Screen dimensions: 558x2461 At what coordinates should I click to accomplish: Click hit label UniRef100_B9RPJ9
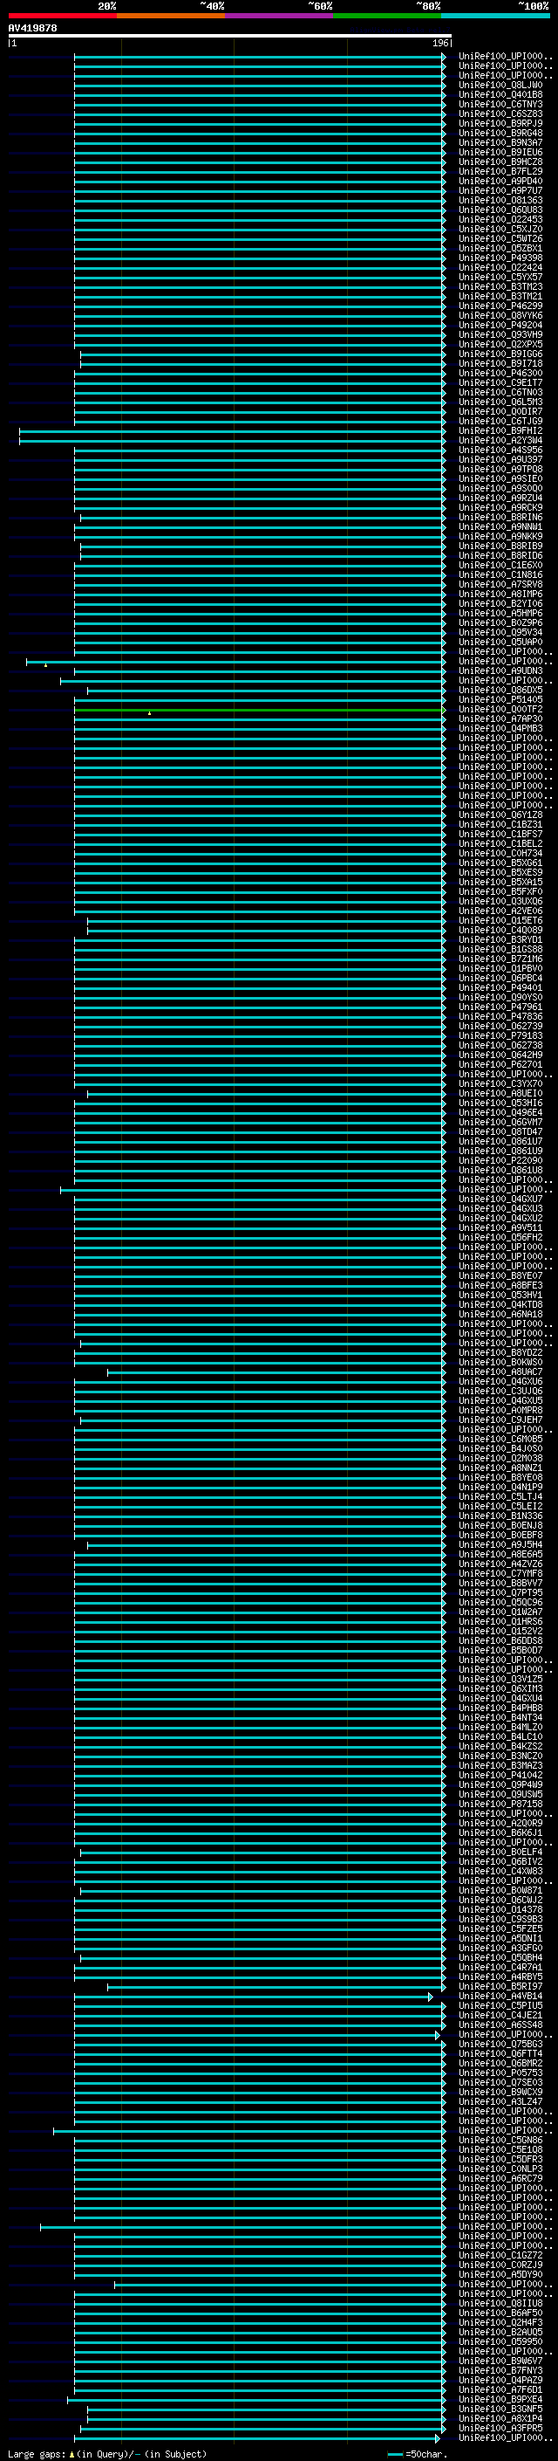tap(500, 123)
